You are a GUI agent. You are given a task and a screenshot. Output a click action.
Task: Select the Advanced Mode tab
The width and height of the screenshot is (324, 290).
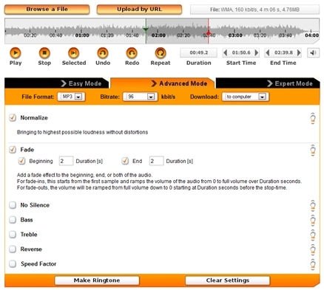point(163,83)
